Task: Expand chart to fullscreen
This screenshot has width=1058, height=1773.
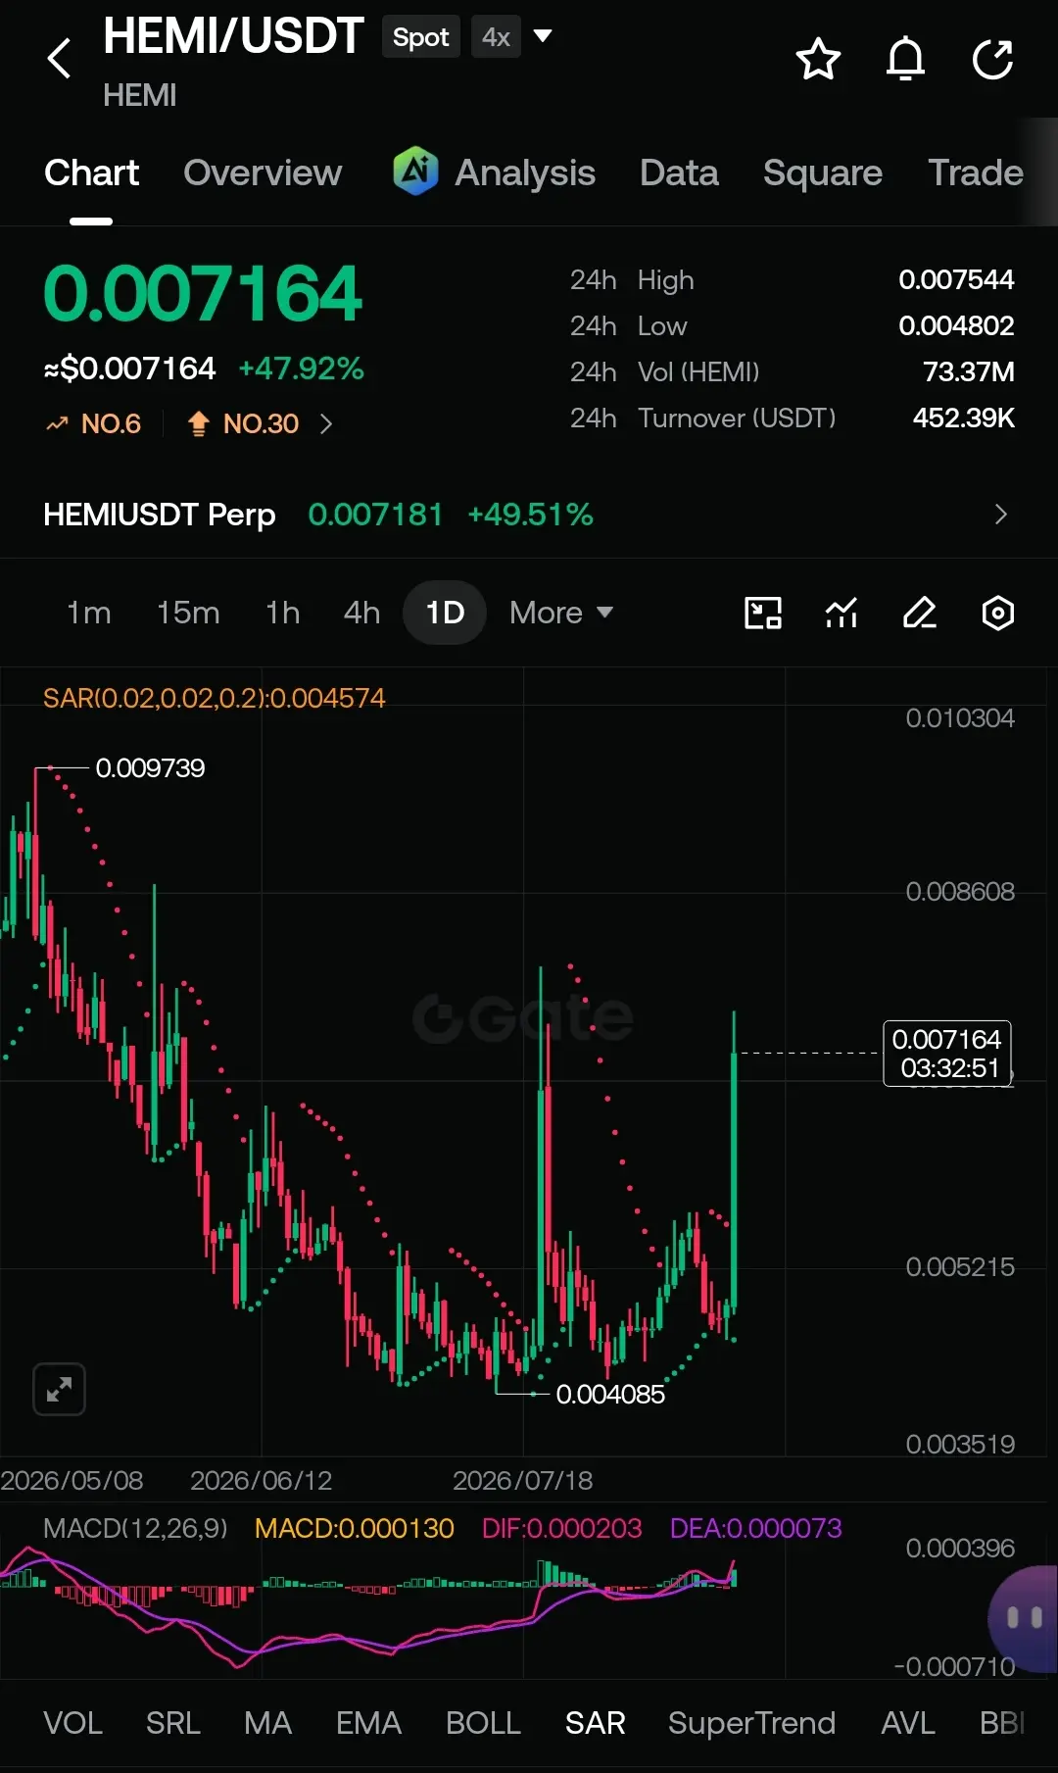Action: [59, 1389]
